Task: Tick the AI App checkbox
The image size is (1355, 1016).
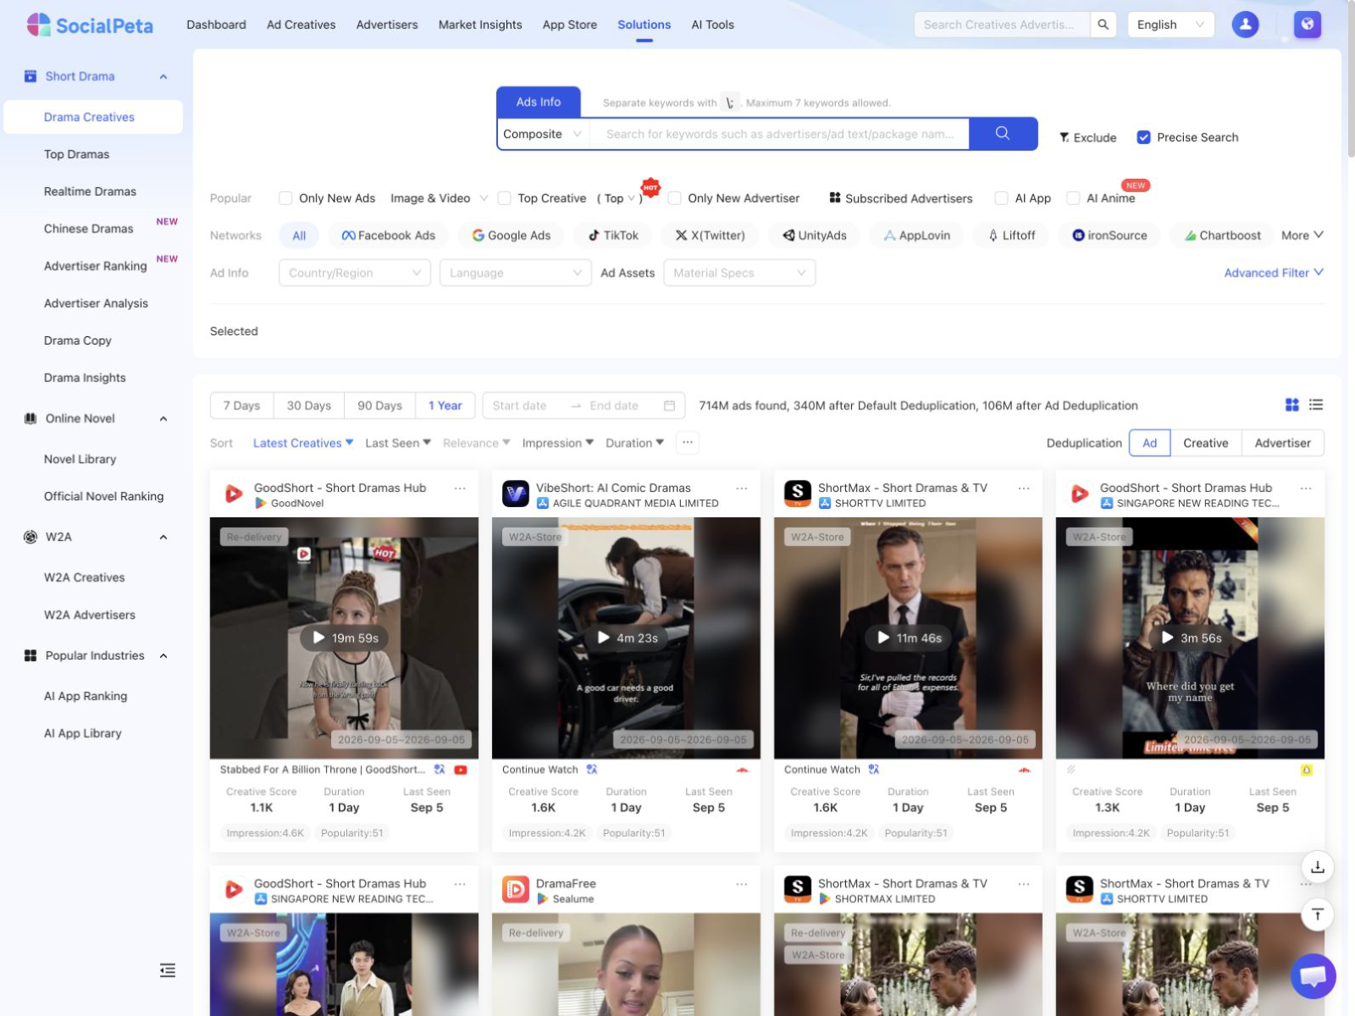Action: point(1001,198)
